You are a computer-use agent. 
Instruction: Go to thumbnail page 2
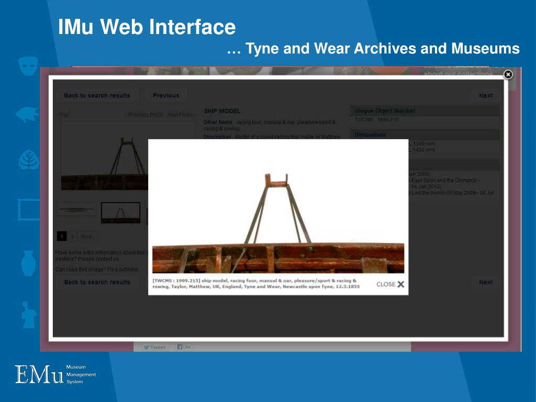point(72,236)
